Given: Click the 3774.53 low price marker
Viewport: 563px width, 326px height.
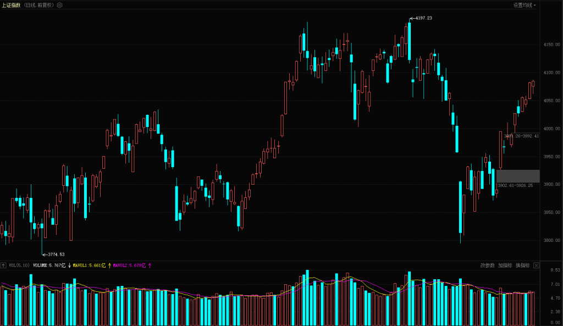Looking at the screenshot, I should pos(56,255).
